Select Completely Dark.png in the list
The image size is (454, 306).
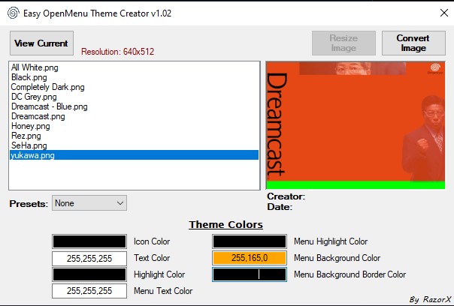(x=134, y=87)
